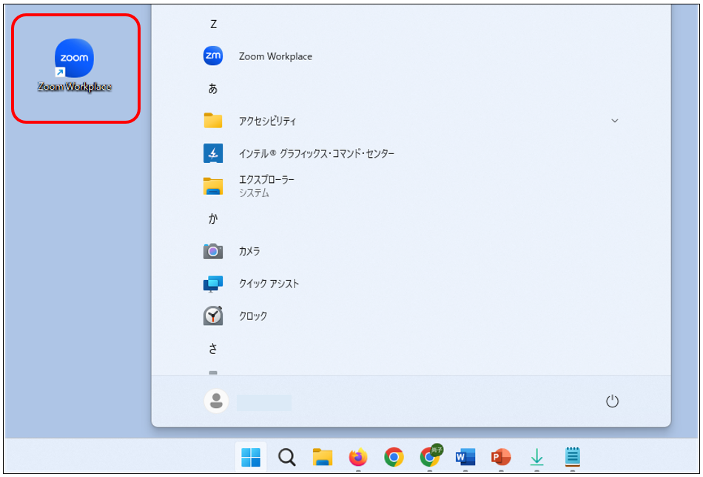The width and height of the screenshot is (703, 477).
Task: Launch the カメラ app
Action: click(x=249, y=251)
